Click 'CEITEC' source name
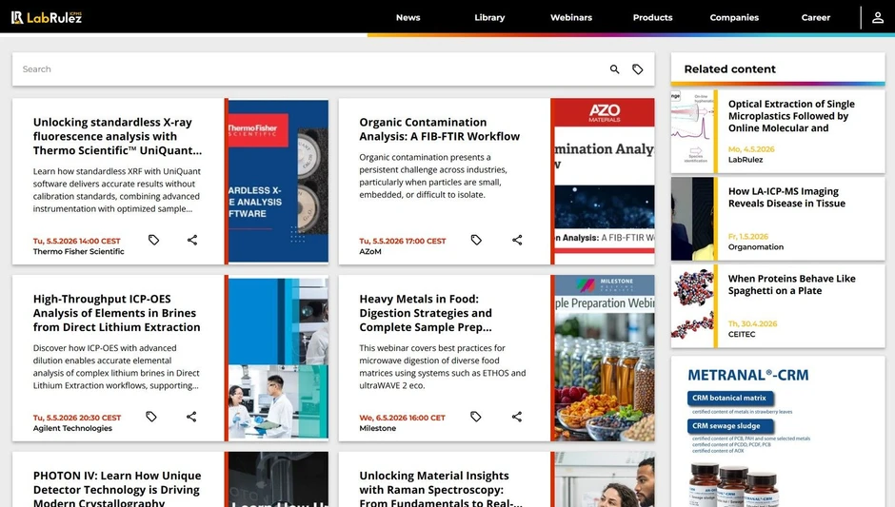895x507 pixels. 742,334
